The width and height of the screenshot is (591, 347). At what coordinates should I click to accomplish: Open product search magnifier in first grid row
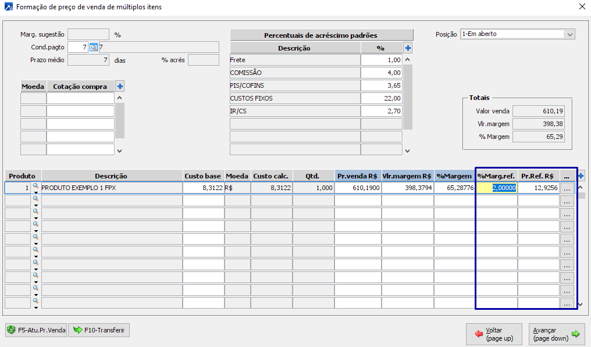click(35, 185)
